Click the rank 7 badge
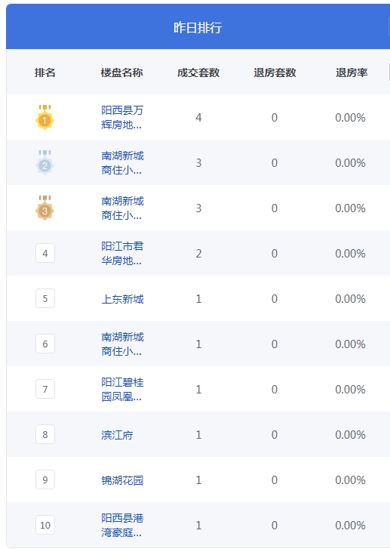The width and height of the screenshot is (390, 549). click(x=45, y=389)
